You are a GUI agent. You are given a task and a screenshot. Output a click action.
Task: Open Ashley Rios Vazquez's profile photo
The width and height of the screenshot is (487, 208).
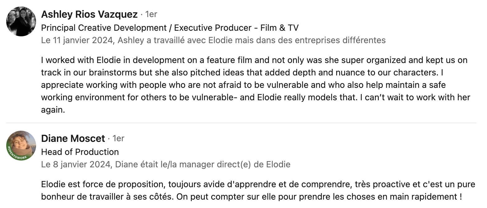[21, 21]
